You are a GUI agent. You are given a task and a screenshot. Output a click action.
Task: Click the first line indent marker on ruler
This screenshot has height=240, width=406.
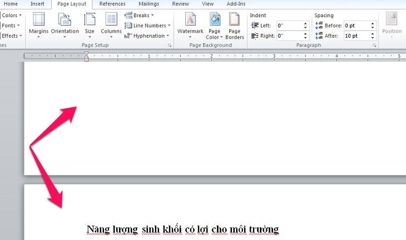[x=87, y=54]
